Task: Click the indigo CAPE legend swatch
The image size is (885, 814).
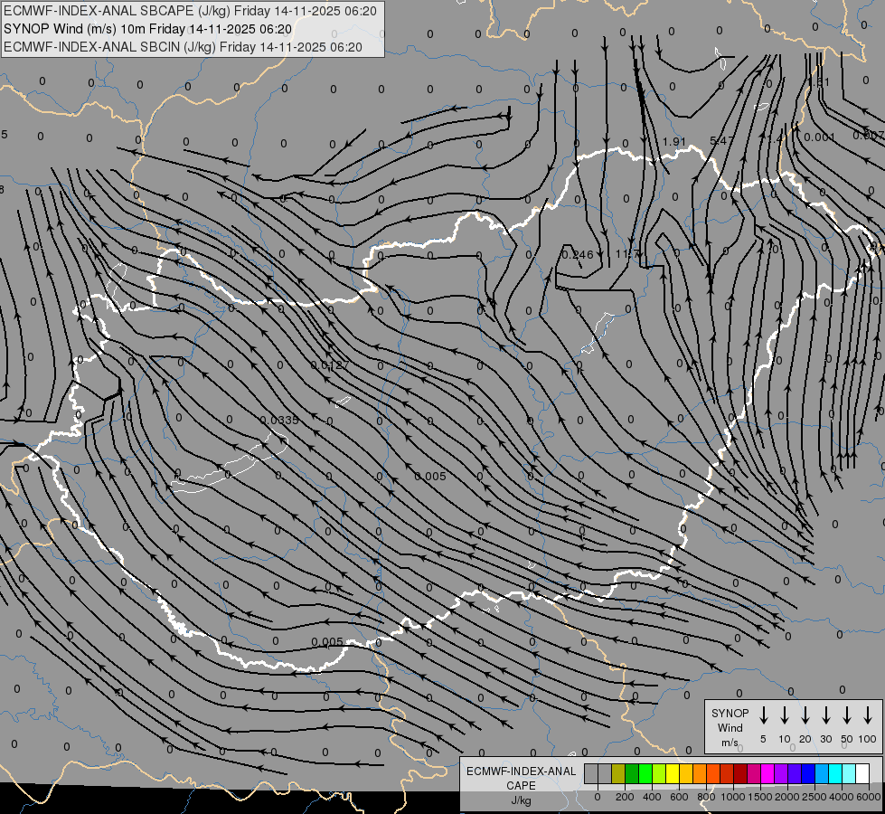Action: (x=795, y=774)
